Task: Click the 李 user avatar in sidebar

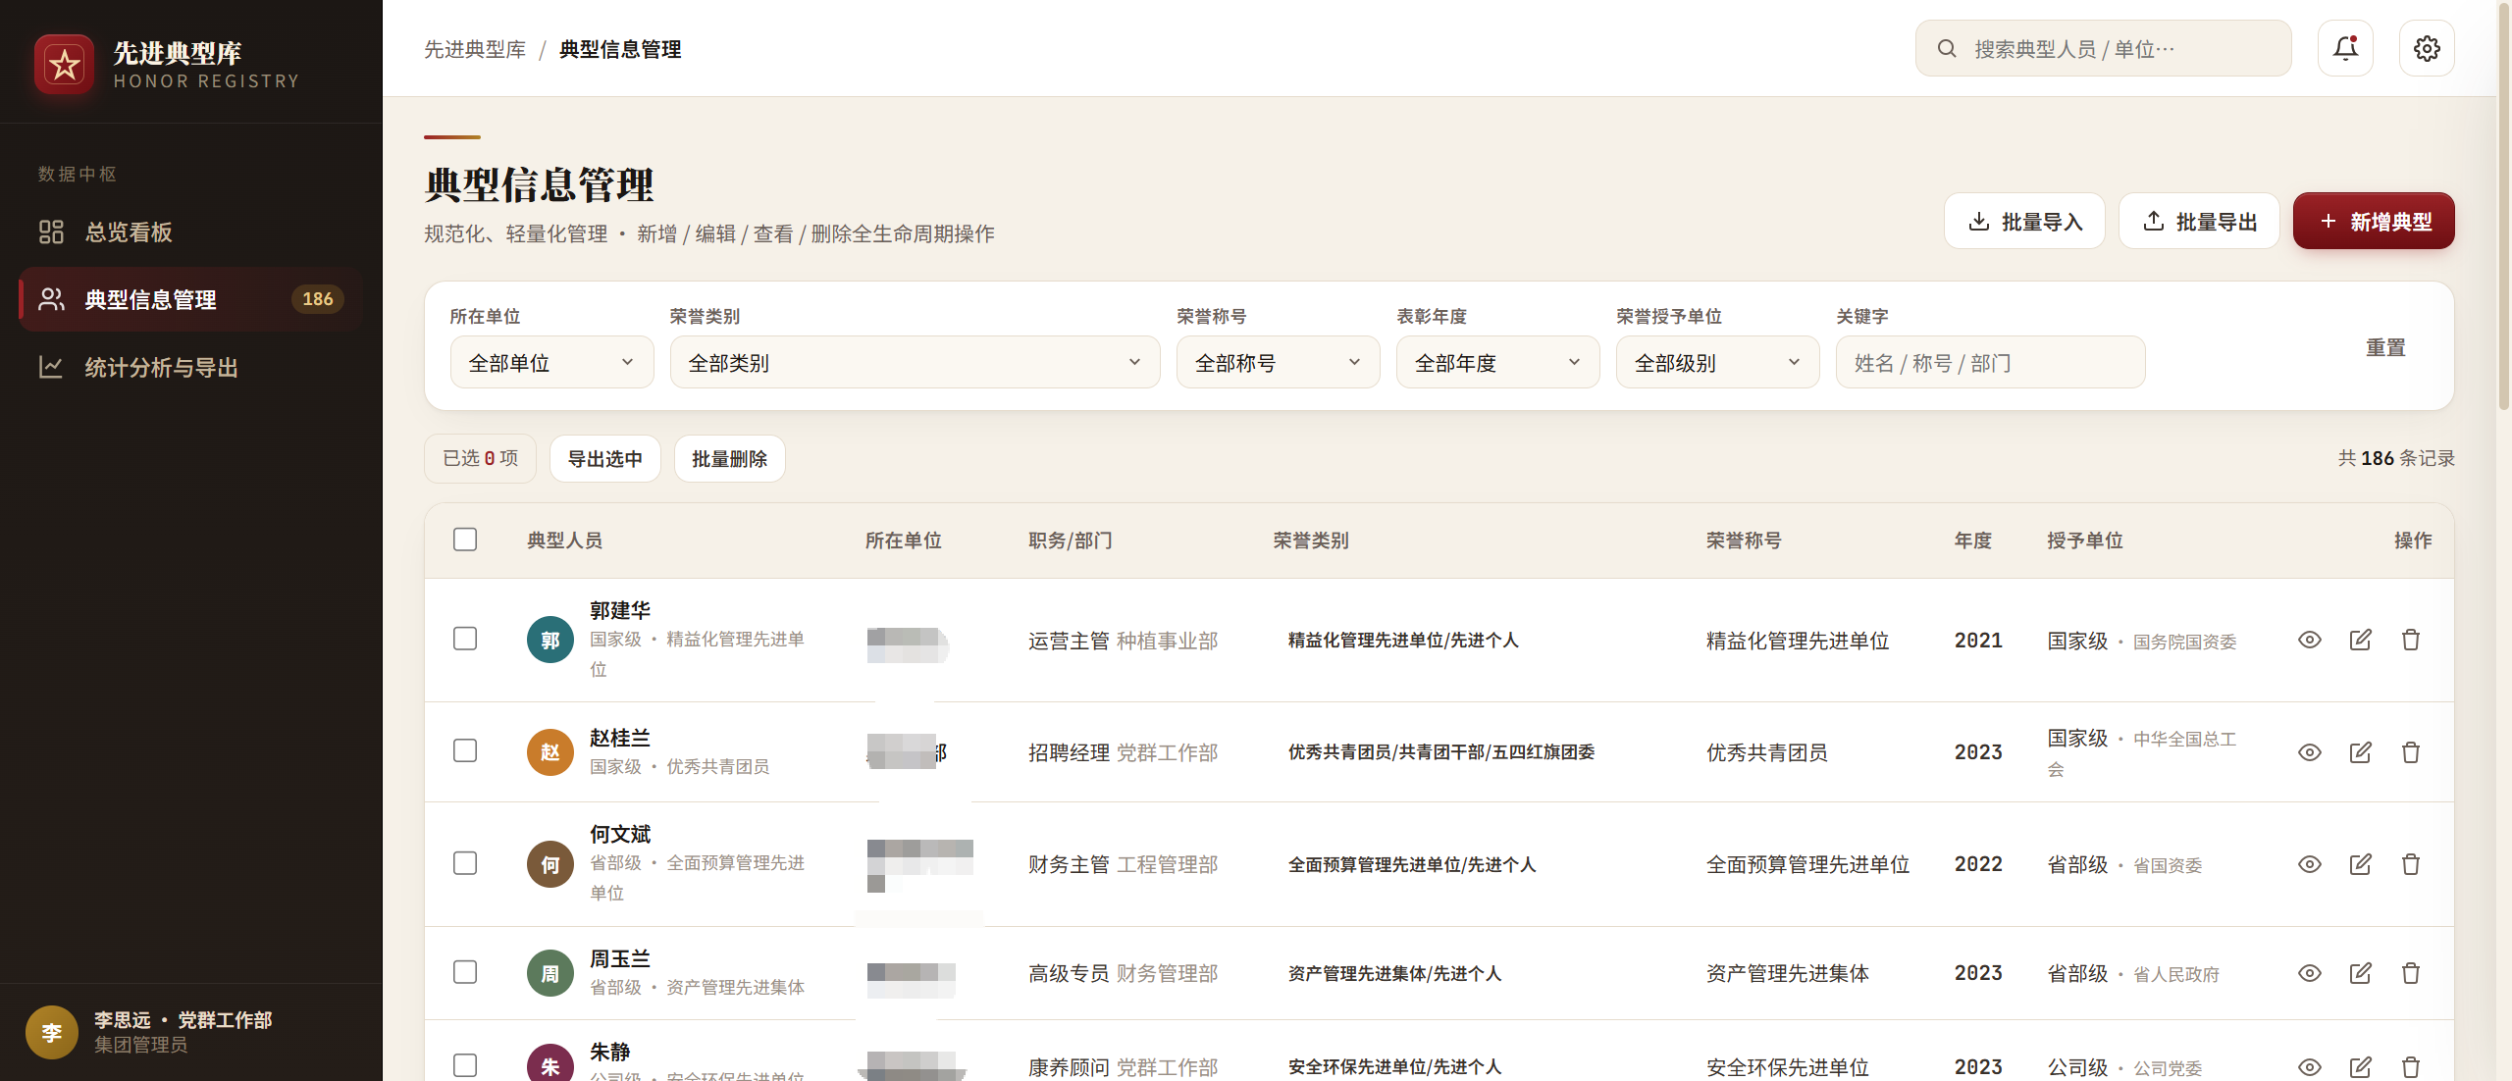Action: 52,1032
